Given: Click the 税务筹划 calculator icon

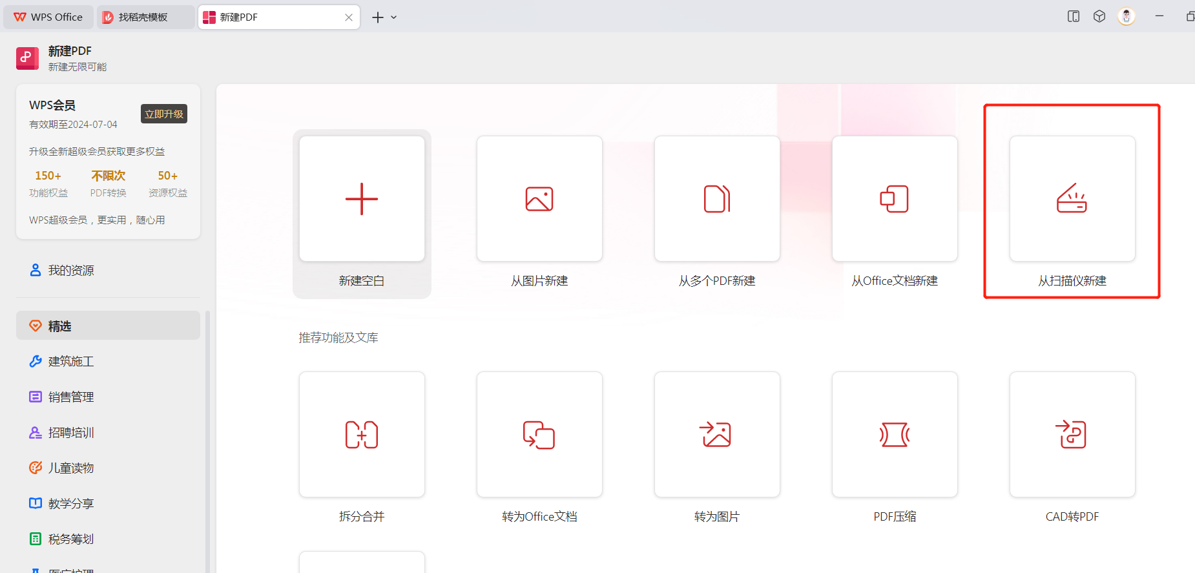Looking at the screenshot, I should [x=36, y=539].
